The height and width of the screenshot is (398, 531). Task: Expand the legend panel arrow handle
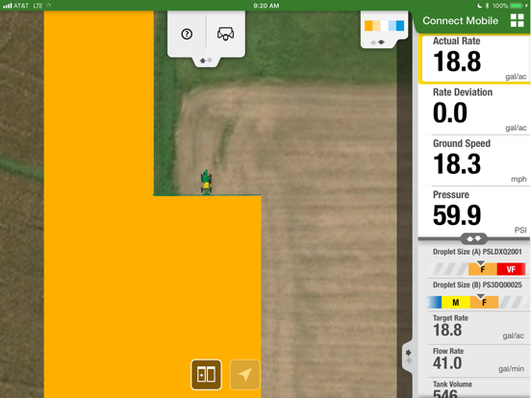pos(377,42)
